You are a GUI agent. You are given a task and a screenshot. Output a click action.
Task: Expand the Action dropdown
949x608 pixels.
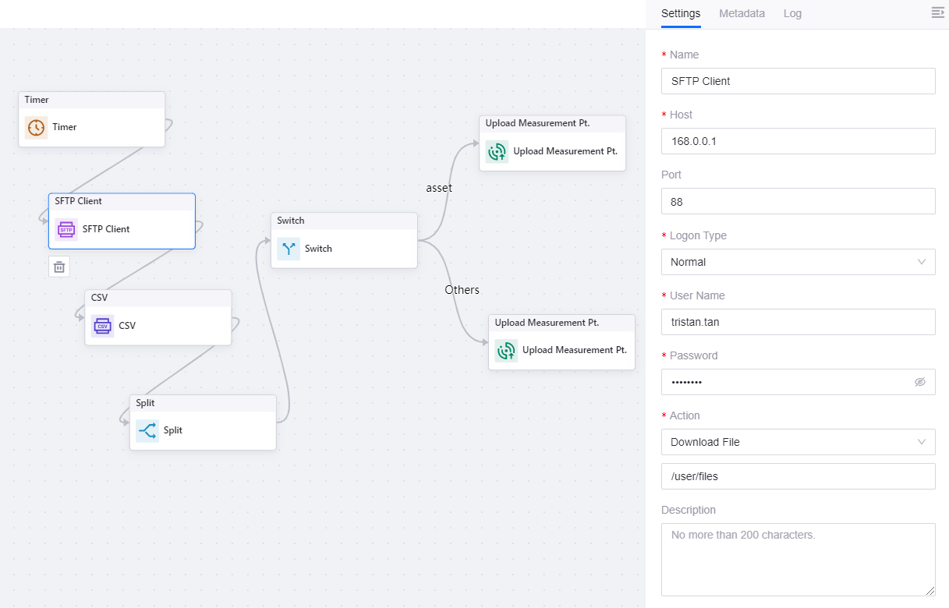[798, 442]
